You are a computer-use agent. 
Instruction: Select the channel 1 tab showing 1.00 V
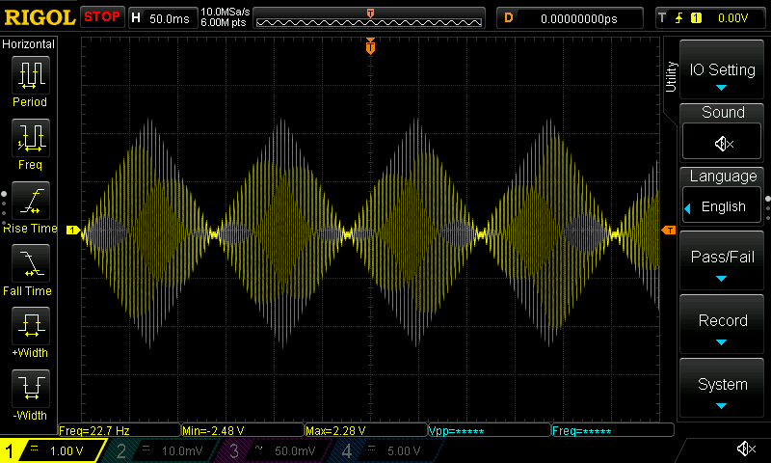52,450
